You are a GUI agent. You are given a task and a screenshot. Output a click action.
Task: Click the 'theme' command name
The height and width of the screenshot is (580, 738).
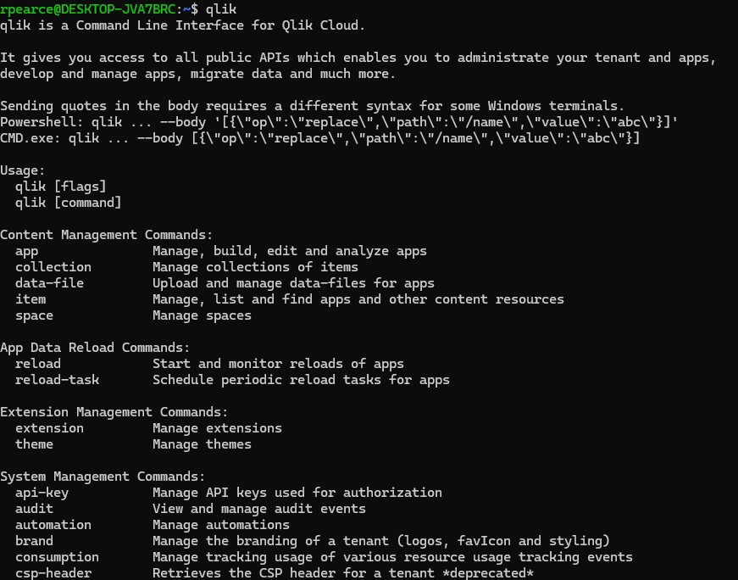point(34,444)
